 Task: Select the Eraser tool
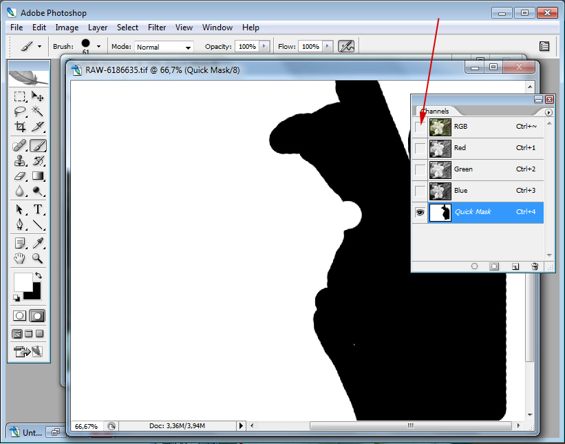pos(20,176)
